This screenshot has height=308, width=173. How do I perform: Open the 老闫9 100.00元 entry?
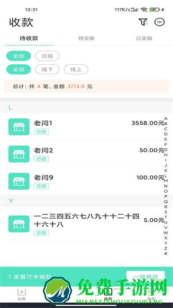(x=86, y=181)
